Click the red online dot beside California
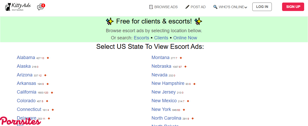 (x=52, y=93)
